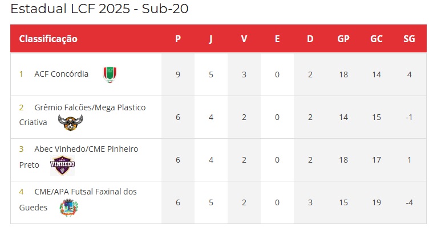Click the Abec Vinhedo team badge
This screenshot has width=433, height=236.
pos(62,165)
